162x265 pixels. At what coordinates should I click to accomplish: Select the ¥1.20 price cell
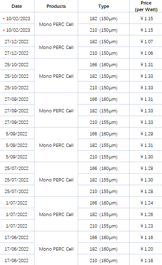[x=147, y=249]
